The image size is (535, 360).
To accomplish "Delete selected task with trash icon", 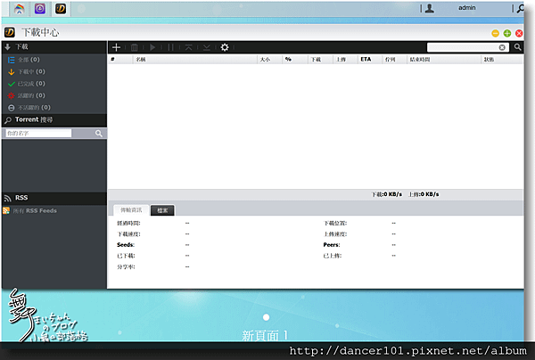I will (135, 47).
